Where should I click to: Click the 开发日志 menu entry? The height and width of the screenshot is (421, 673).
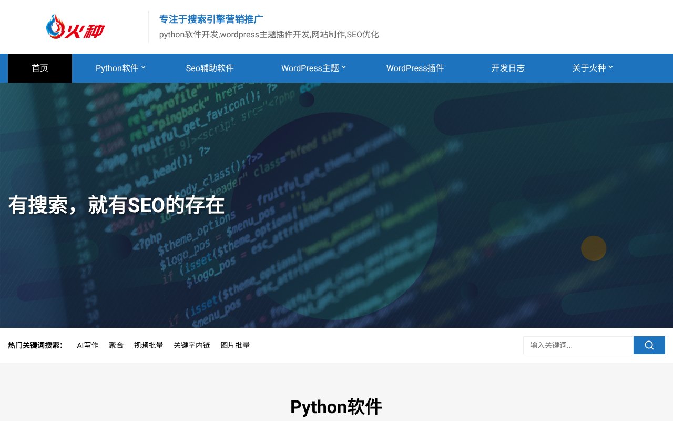coord(508,68)
